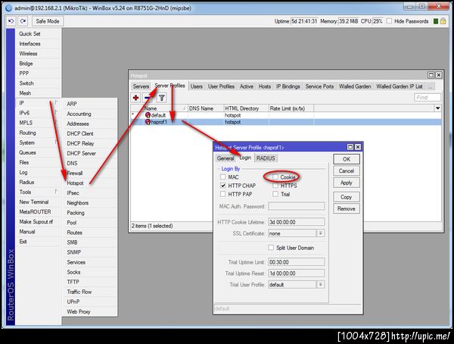Open Wireless in the sidebar
The width and height of the screenshot is (454, 344).
pyautogui.click(x=28, y=53)
